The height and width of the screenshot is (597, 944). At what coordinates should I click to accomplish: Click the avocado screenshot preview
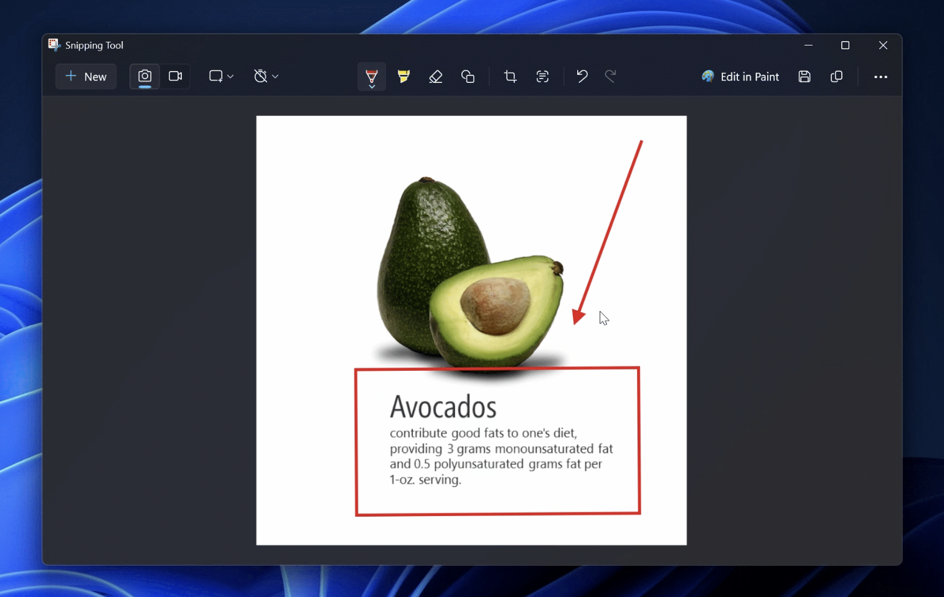tap(471, 329)
